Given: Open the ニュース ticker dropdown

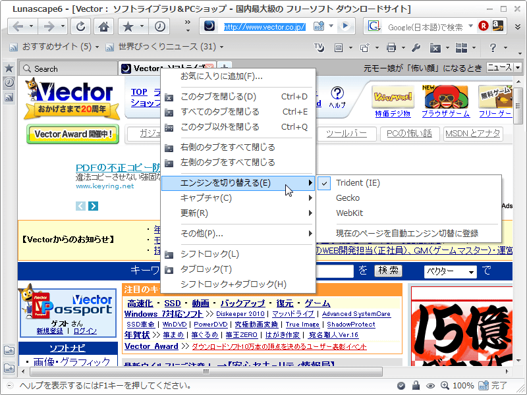Looking at the screenshot, I should point(518,68).
